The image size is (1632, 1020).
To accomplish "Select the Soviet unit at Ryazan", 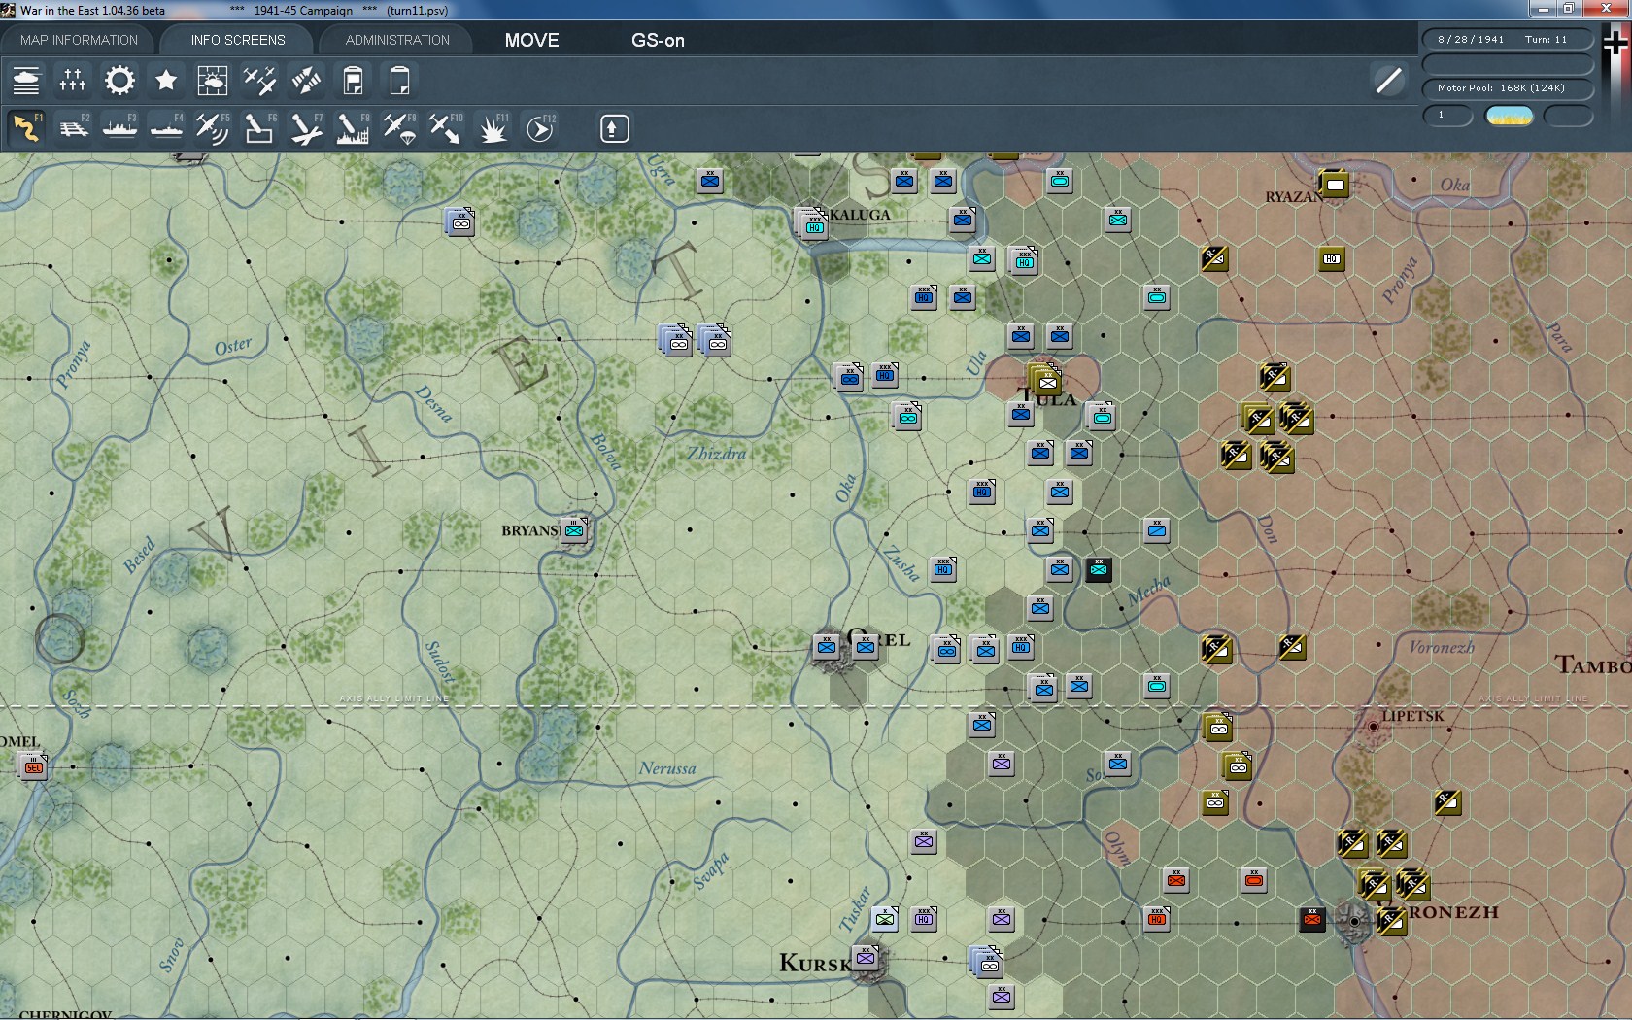I will (x=1335, y=183).
